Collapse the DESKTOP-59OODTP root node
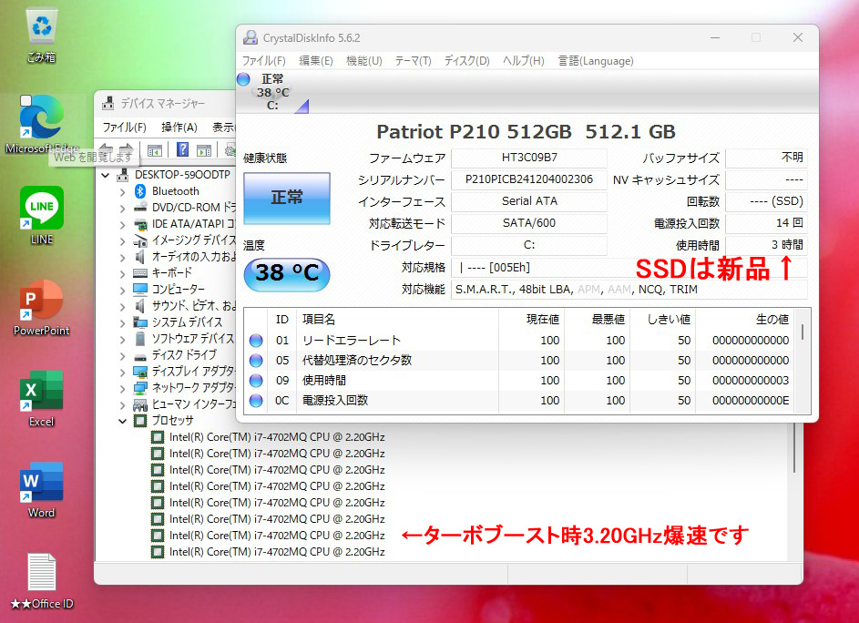859x623 pixels. click(x=106, y=176)
